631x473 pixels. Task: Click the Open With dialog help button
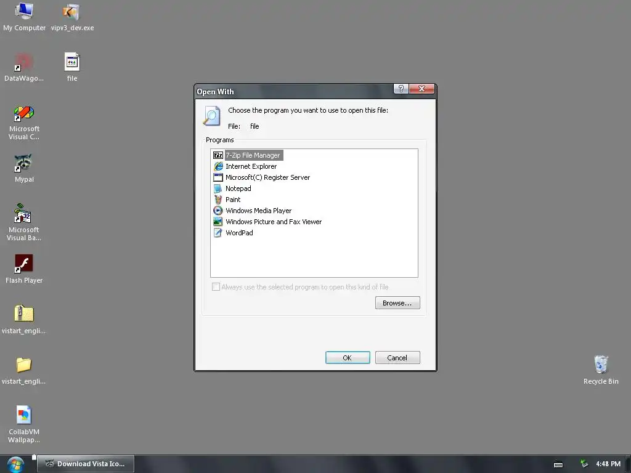click(401, 89)
